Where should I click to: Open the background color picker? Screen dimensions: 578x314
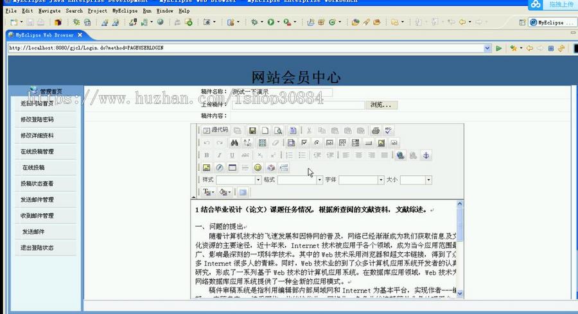[225, 192]
